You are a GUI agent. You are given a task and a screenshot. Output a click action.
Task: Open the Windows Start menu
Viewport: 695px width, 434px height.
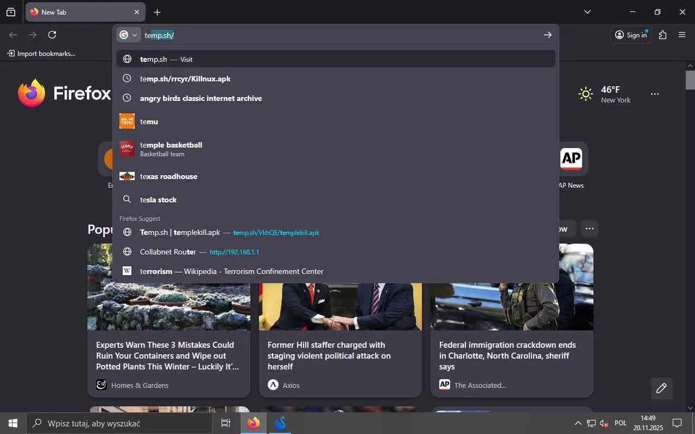click(x=13, y=423)
